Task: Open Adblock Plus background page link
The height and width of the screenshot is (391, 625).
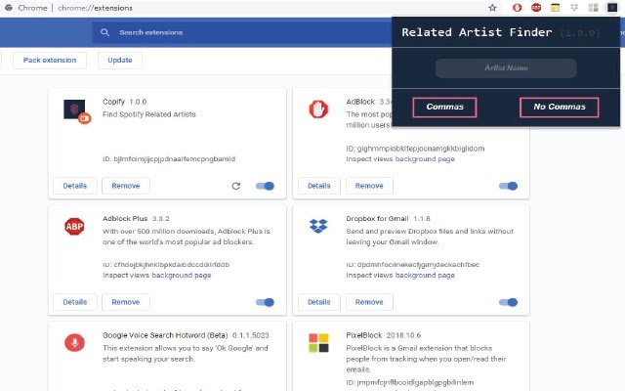Action: click(x=182, y=276)
